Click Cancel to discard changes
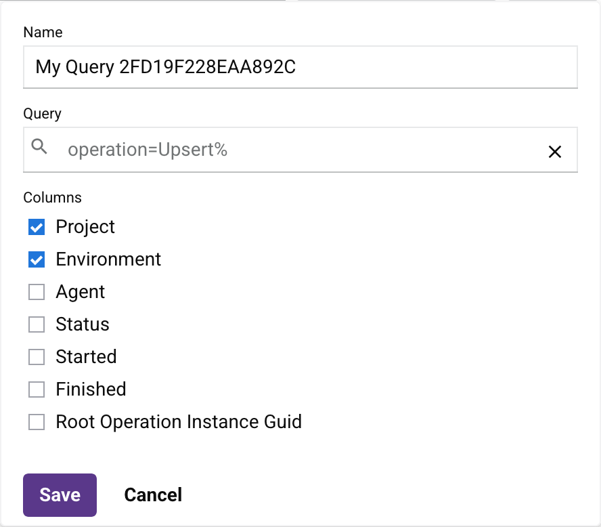 pyautogui.click(x=153, y=494)
